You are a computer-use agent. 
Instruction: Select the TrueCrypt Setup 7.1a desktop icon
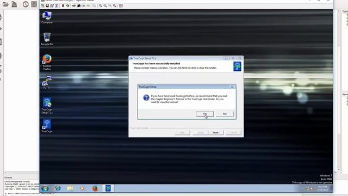47,106
